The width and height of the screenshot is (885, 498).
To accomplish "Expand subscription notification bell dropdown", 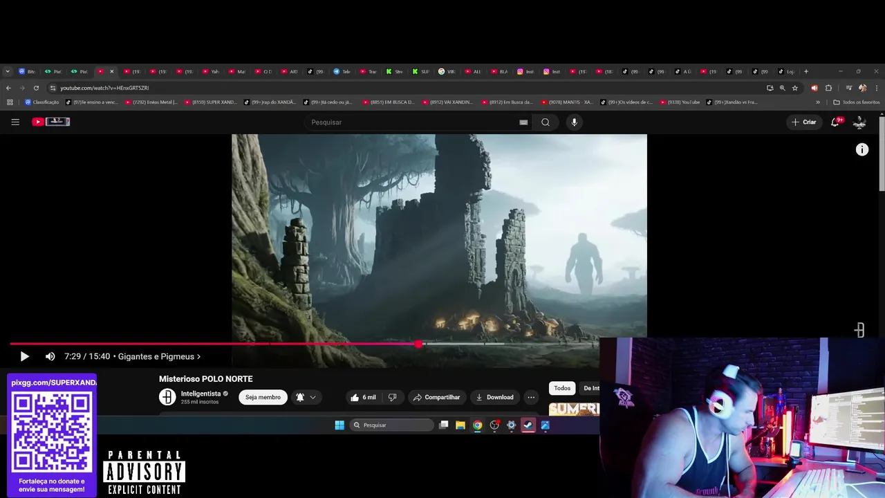I will coord(306,397).
